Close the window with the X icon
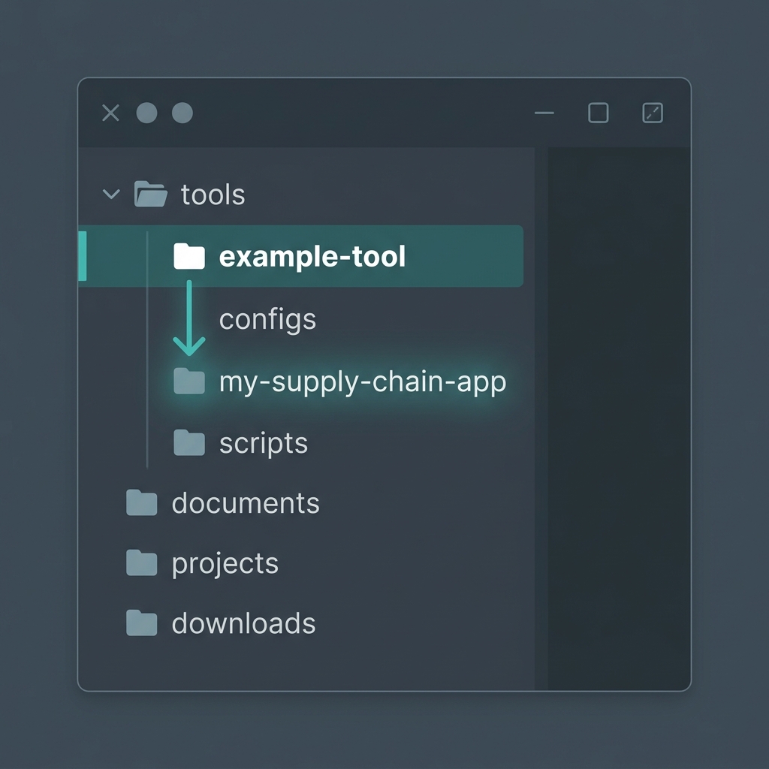 (x=111, y=113)
